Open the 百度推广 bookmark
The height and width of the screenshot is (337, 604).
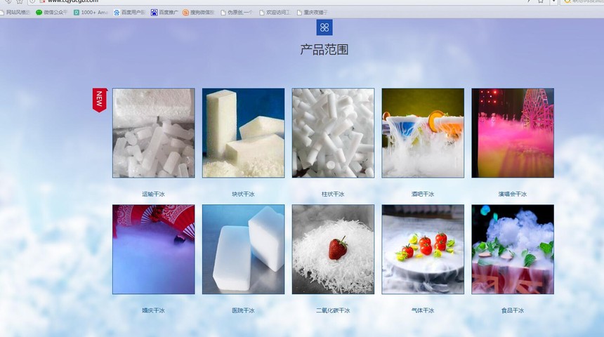164,13
